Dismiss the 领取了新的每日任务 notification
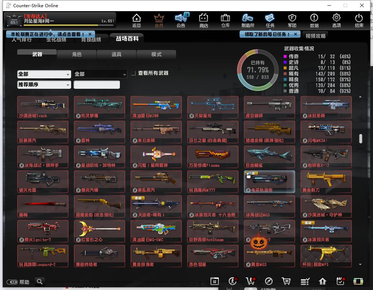The height and width of the screenshot is (290, 373). 296,34
